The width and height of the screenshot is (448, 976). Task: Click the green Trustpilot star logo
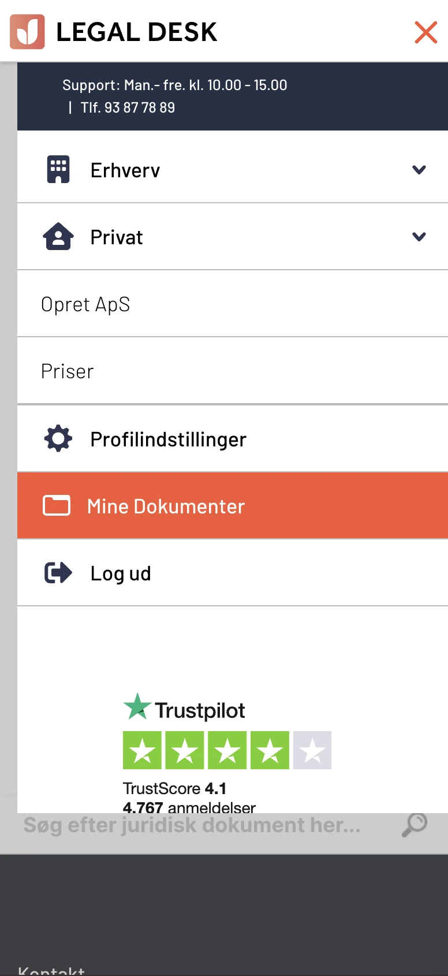(137, 707)
